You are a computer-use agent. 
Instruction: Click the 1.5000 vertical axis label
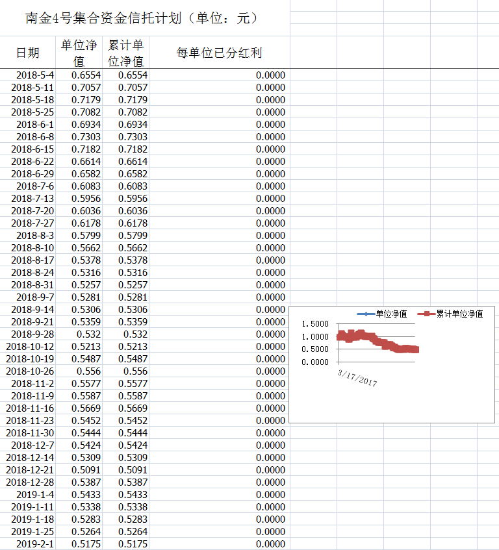coord(314,324)
